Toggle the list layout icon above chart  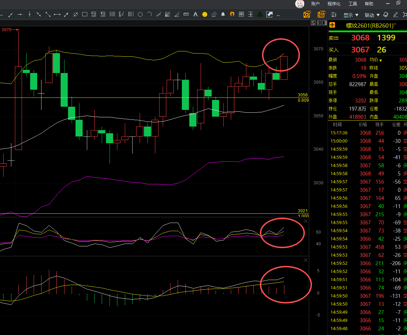coord(319,23)
